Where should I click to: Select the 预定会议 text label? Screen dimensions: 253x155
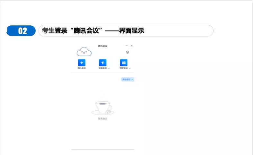pyautogui.click(x=123, y=68)
